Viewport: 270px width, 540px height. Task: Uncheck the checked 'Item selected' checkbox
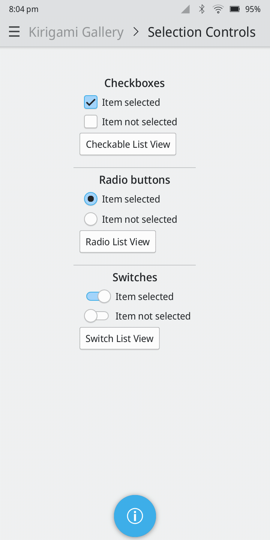[x=91, y=102]
